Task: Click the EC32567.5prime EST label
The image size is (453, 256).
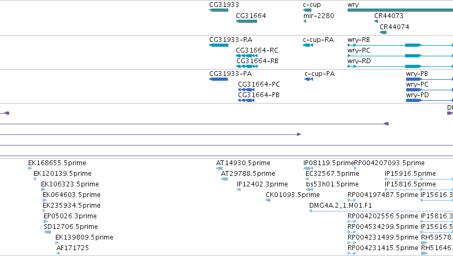Action: click(332, 174)
